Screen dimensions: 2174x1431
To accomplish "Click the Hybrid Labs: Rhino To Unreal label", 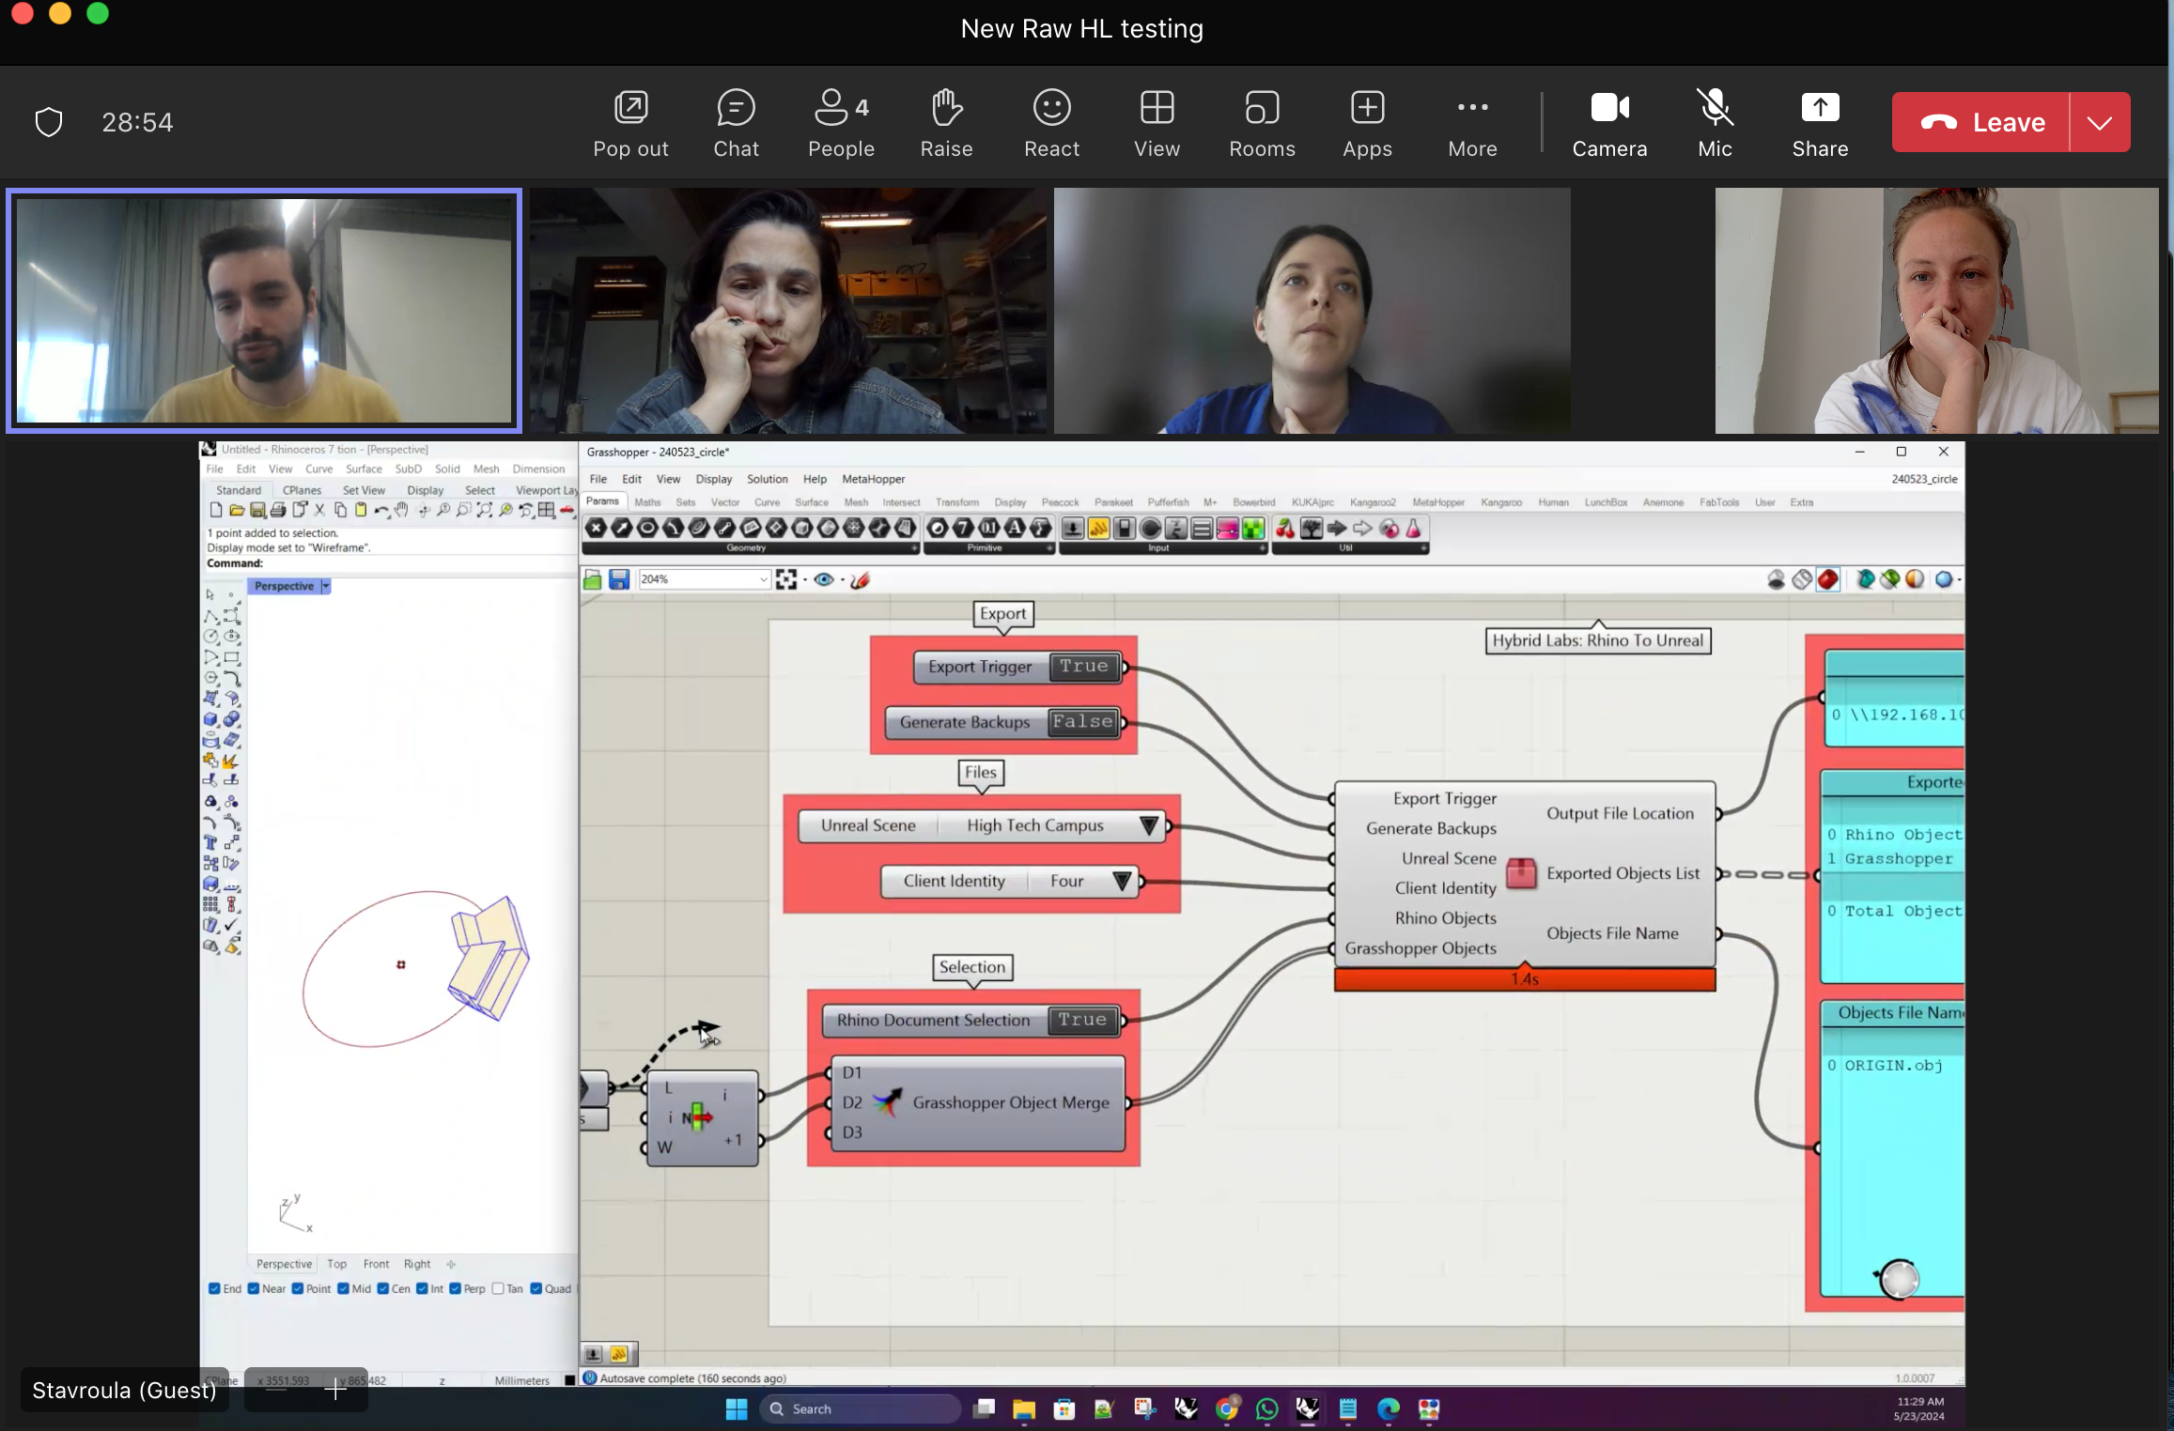I will pos(1597,640).
